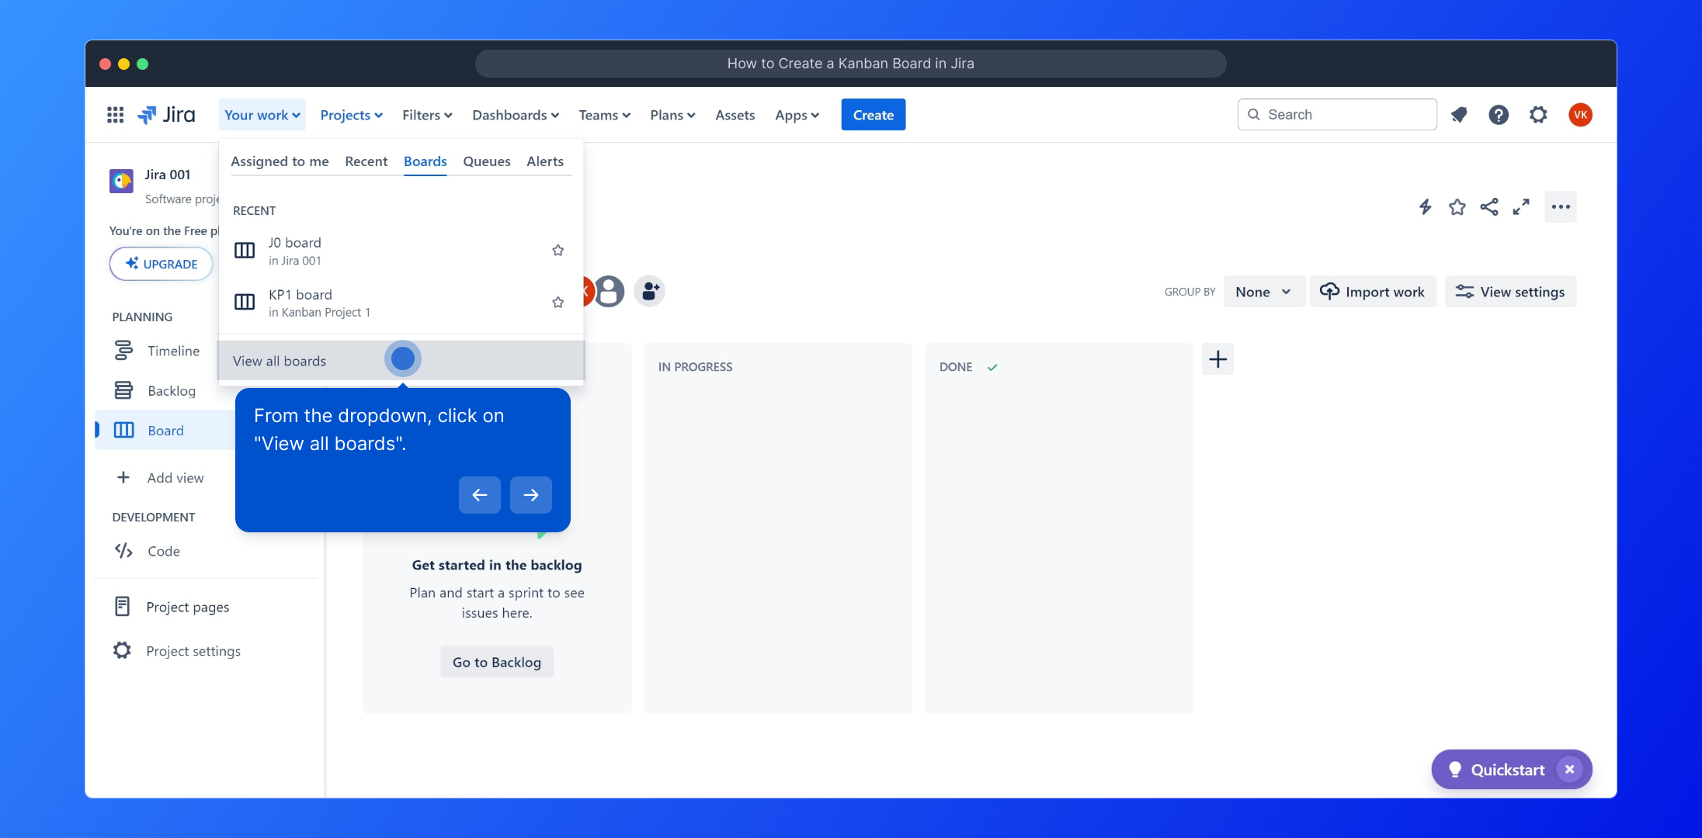Image resolution: width=1702 pixels, height=838 pixels.
Task: Enter full screen with expand arrows icon
Action: [1520, 206]
